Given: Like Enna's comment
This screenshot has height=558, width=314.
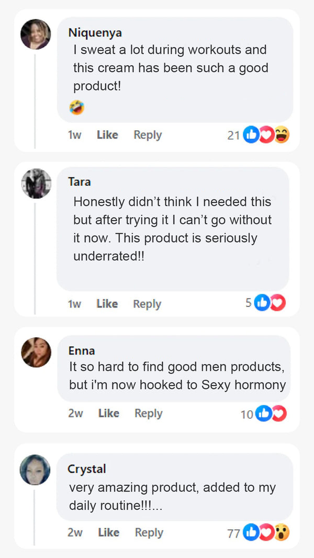Looking at the screenshot, I should 108,413.
